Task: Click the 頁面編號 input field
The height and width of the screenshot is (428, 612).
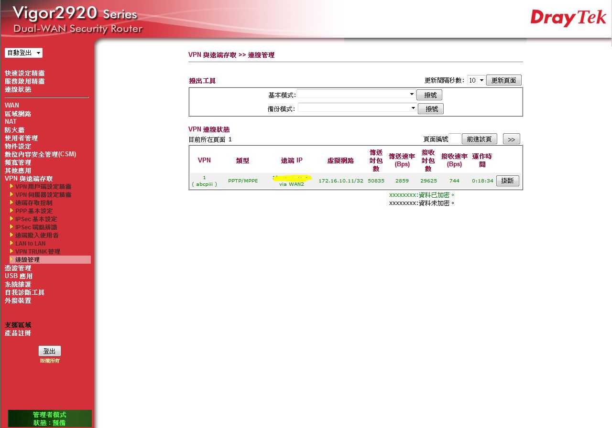Action: (x=455, y=139)
